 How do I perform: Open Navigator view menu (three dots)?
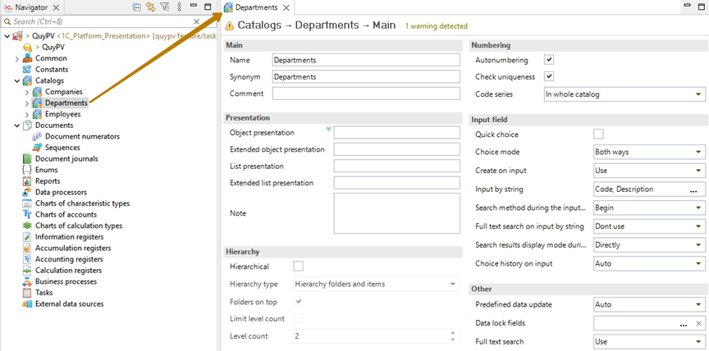pos(178,7)
